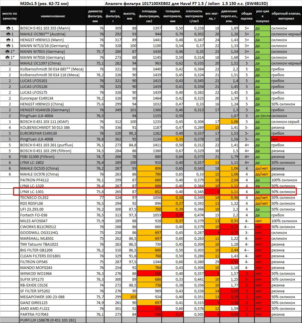
Task: Click the orange 806 area cell in the MAHLE OC535 row
Action: 149,168
